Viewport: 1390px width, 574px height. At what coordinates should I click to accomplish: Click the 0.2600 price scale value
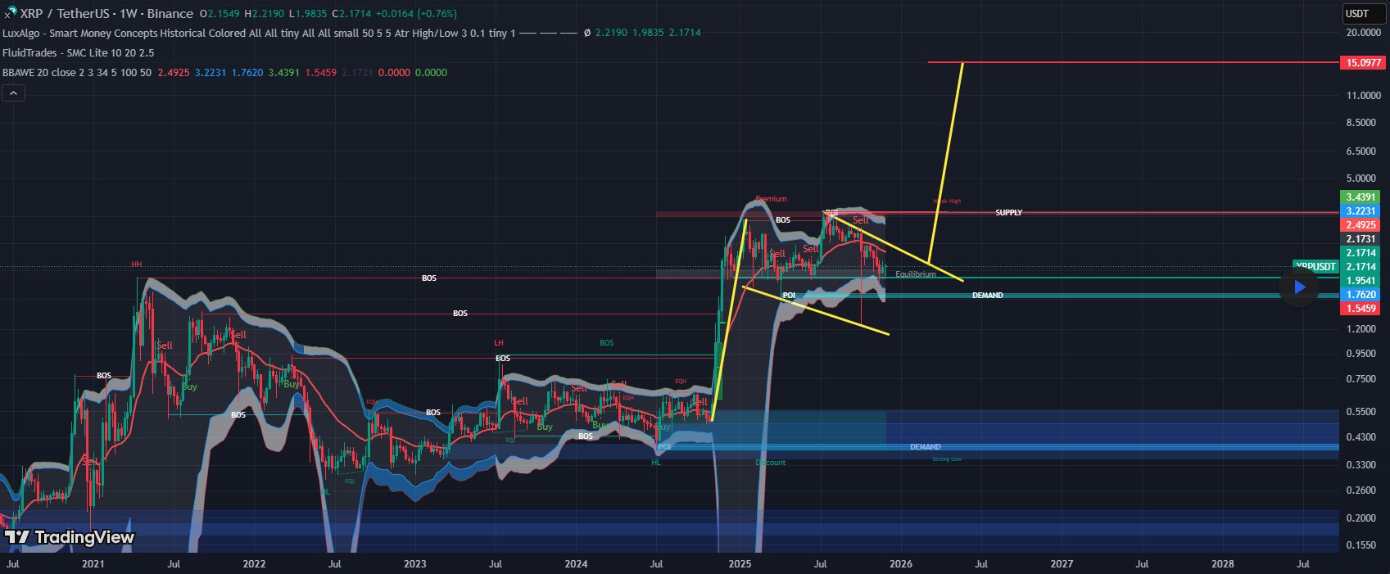1361,490
